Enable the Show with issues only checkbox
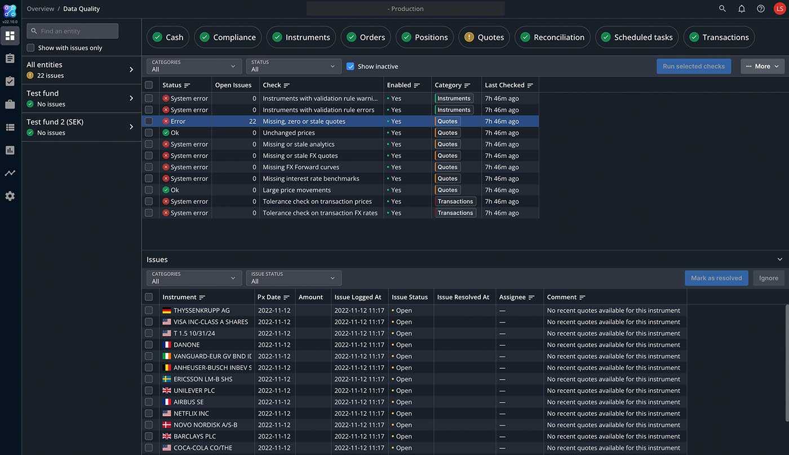This screenshot has height=455, width=789. pos(30,48)
